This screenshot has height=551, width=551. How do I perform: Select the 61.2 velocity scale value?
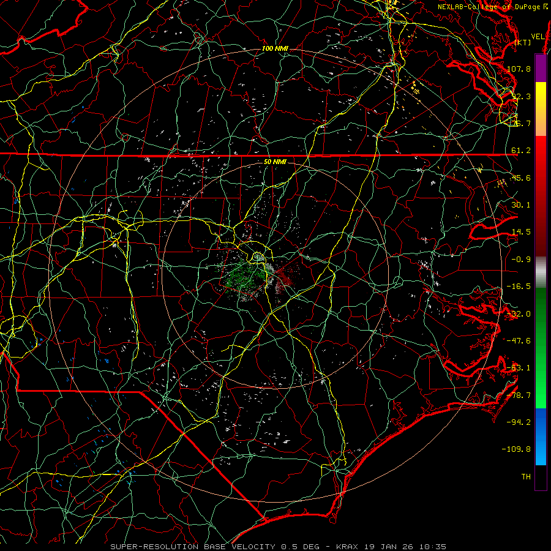click(x=521, y=151)
